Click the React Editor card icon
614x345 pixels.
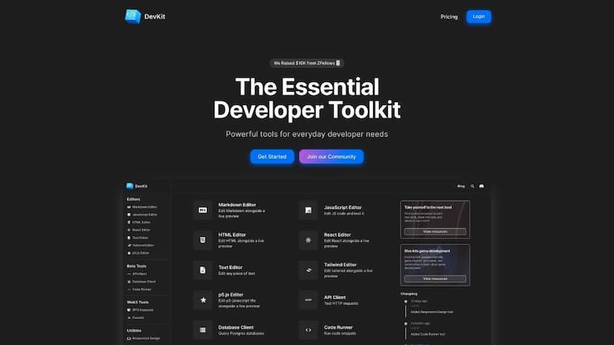pyautogui.click(x=308, y=240)
